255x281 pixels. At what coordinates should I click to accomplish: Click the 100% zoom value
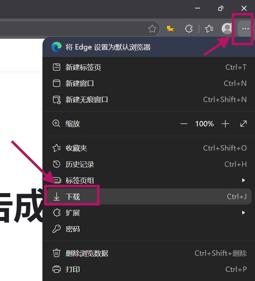[204, 124]
